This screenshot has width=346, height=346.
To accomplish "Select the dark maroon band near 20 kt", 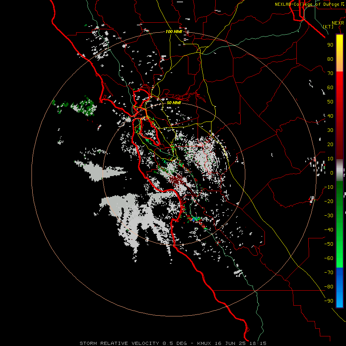I will click(339, 145).
